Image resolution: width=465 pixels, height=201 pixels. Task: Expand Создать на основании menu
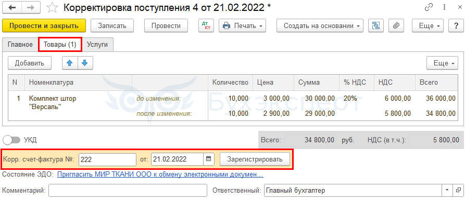click(320, 26)
